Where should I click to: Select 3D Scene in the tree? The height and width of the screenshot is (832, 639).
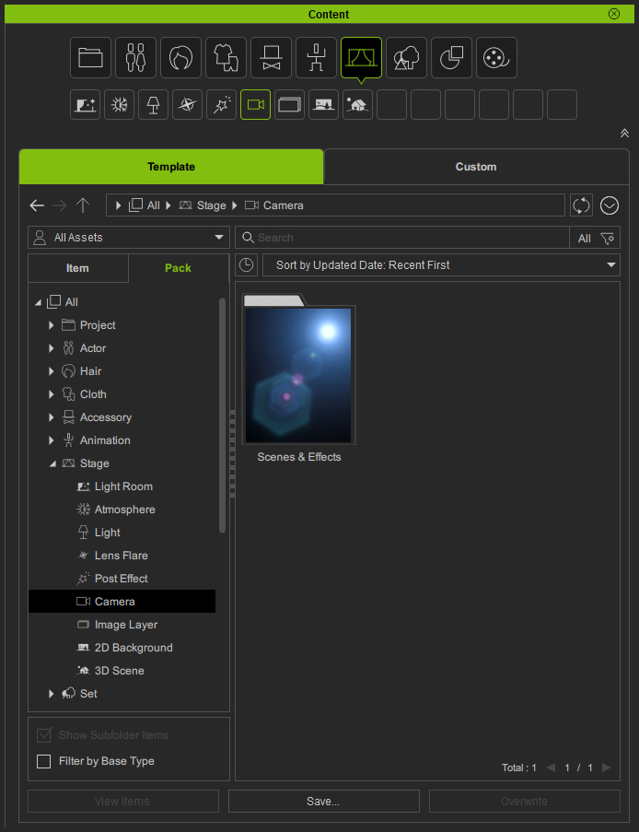[120, 671]
